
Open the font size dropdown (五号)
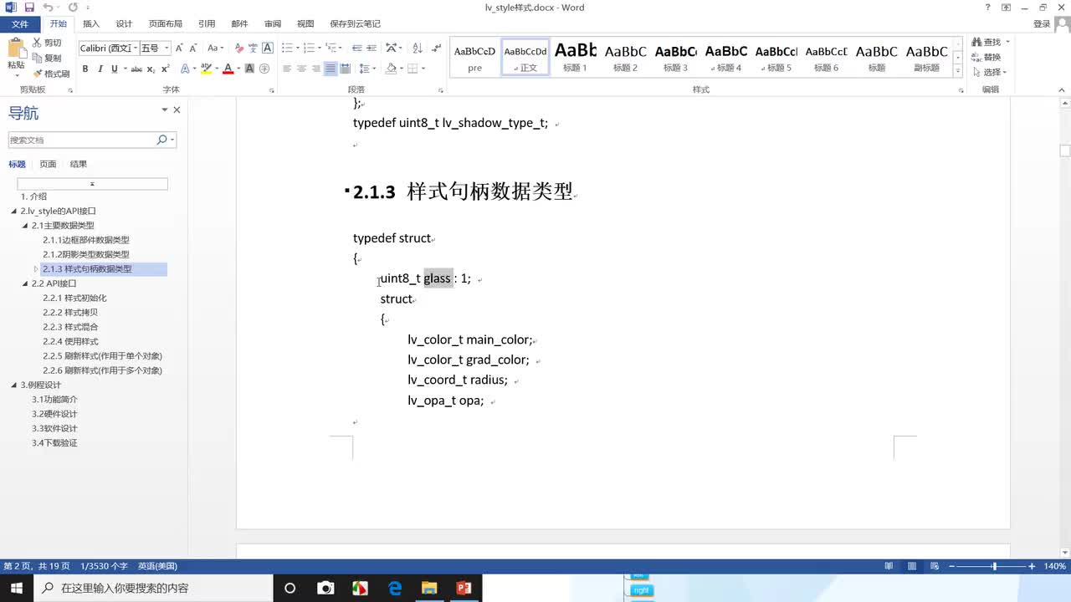pos(167,48)
